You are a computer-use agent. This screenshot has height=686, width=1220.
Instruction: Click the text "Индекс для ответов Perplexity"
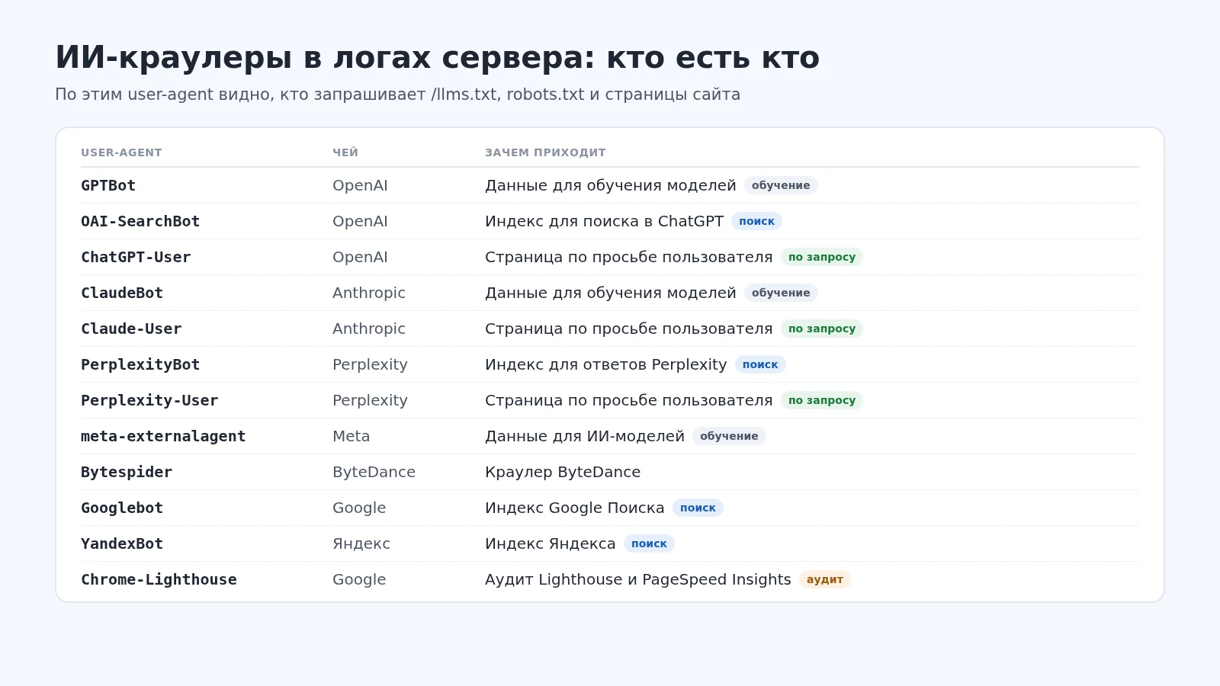(606, 364)
